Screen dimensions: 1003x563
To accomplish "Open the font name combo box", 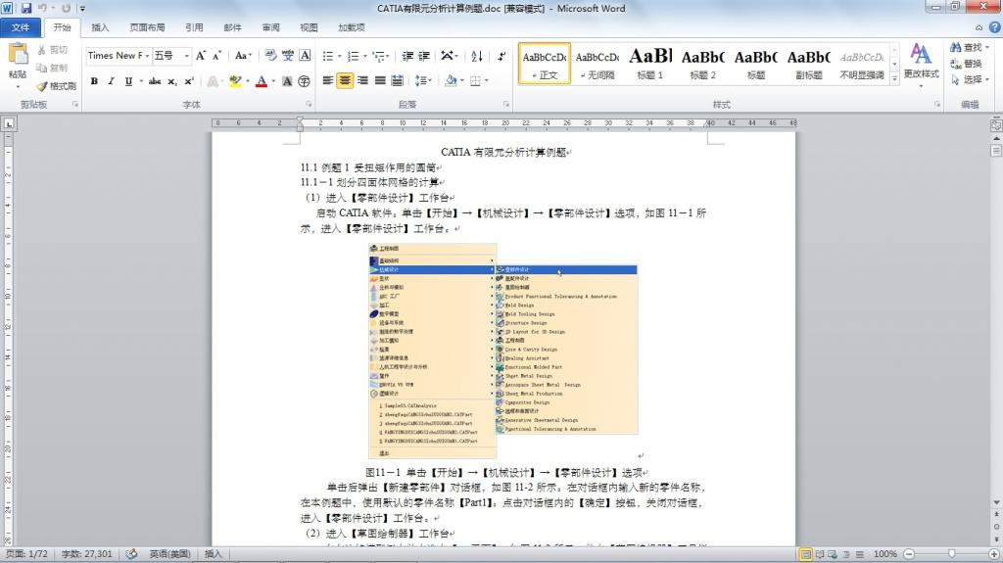I will click(119, 56).
